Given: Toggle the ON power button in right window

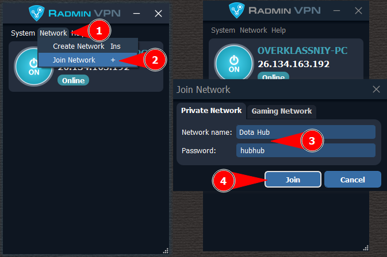Looking at the screenshot, I should click(233, 63).
